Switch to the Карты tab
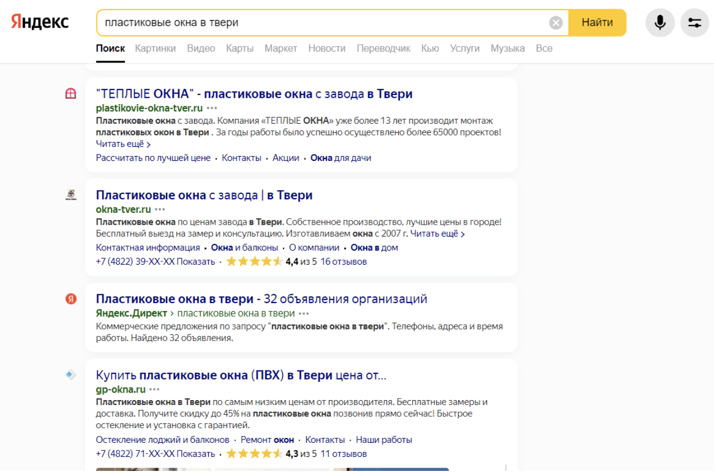 click(240, 48)
